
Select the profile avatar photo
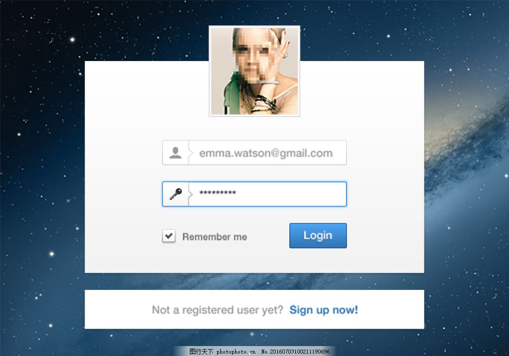coord(254,71)
